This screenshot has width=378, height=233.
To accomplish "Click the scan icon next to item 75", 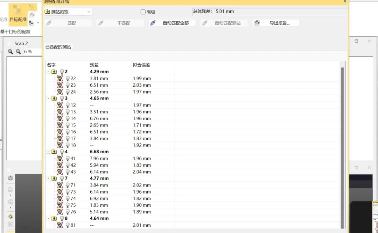I will tap(59, 205).
